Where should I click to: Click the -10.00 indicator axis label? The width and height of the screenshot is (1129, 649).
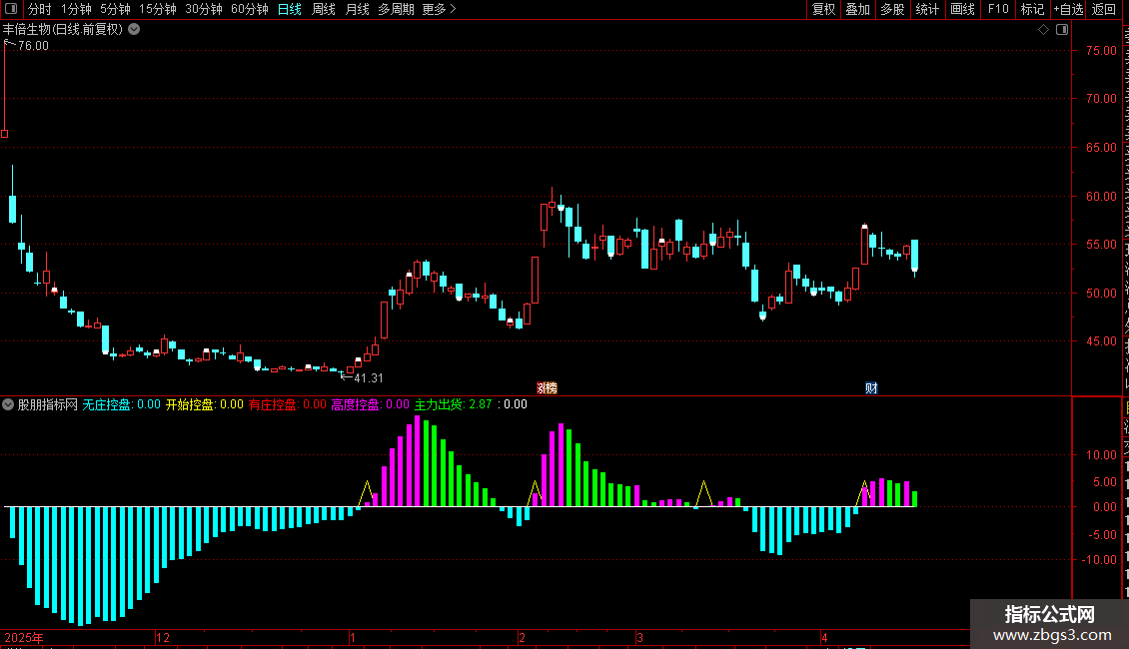pyautogui.click(x=1099, y=559)
